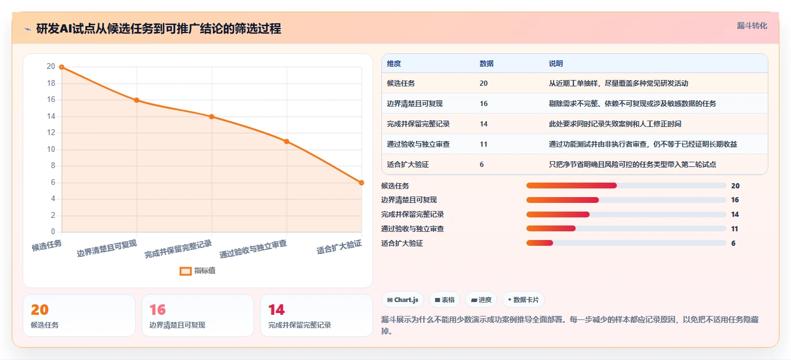The height and width of the screenshot is (360, 791).
Task: Click the description starting with 只把净节省明确
Action: click(633, 165)
